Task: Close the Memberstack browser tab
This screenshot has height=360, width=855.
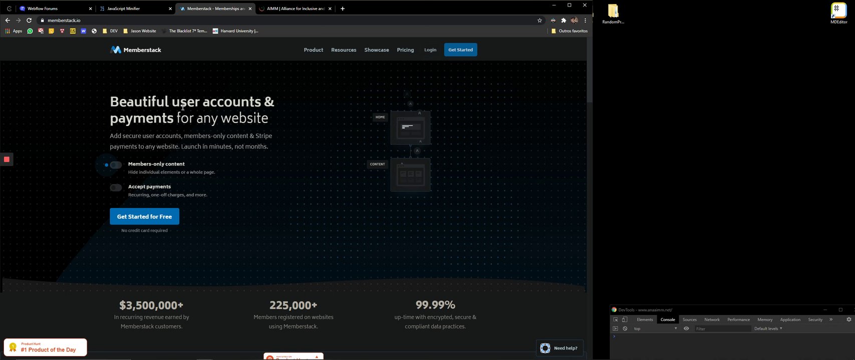Action: point(250,8)
